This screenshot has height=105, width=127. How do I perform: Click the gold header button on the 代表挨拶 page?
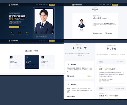[x=115, y=5]
